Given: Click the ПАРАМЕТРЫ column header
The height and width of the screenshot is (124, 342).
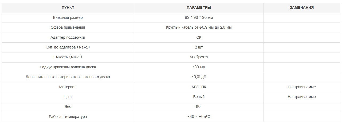Looking at the screenshot, I should click(199, 8).
